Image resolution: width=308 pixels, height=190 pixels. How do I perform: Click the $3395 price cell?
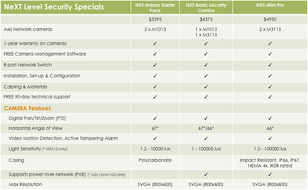155,19
